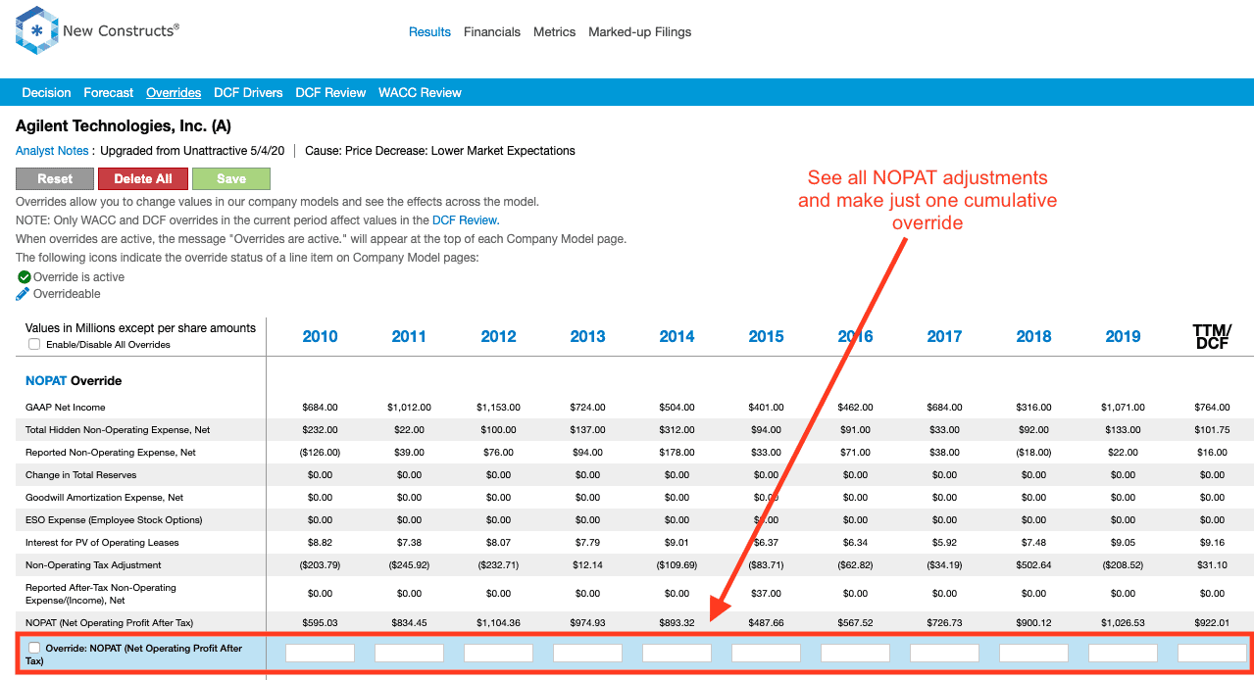Click the 2011 column header
This screenshot has height=680, width=1254.
coord(409,337)
